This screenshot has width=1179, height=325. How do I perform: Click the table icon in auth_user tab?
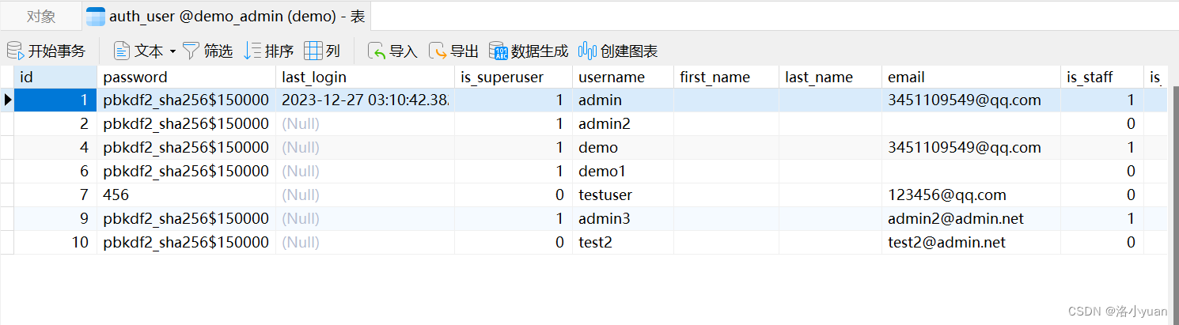95,16
